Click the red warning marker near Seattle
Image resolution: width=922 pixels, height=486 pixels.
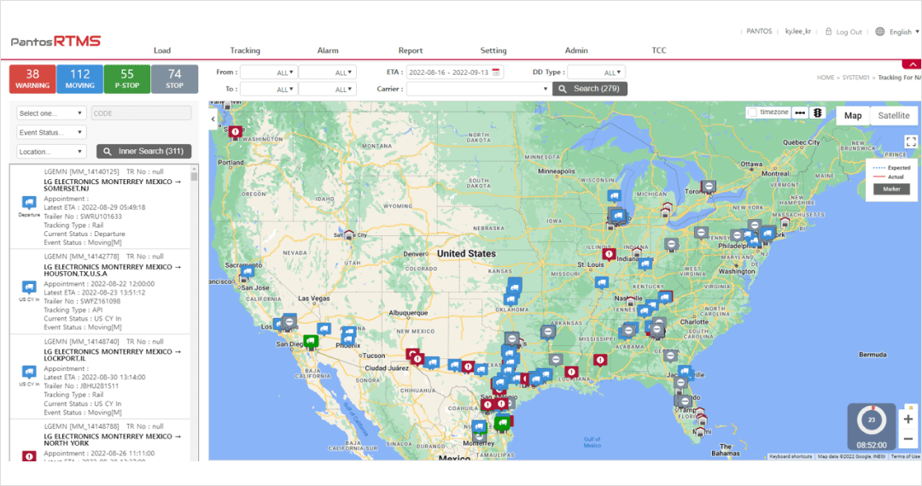236,133
